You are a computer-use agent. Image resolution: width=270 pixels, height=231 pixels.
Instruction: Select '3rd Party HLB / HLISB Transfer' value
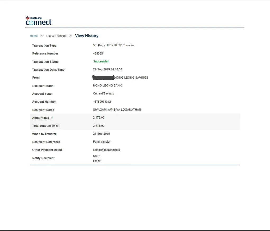113,45
